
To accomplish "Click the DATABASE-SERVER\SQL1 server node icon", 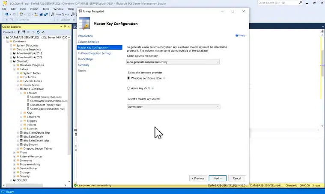I will coord(7,38).
